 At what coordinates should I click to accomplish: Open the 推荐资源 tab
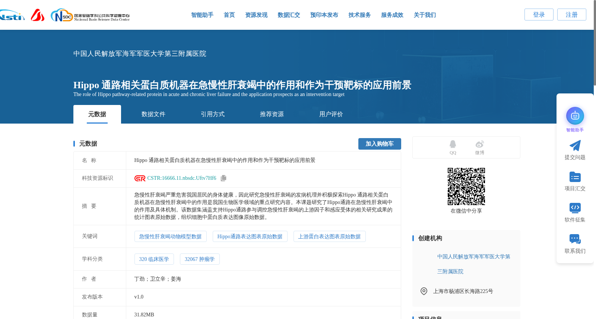[272, 114]
